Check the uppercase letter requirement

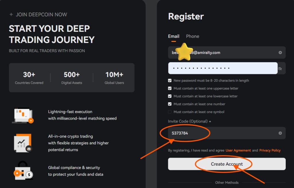coord(170,88)
